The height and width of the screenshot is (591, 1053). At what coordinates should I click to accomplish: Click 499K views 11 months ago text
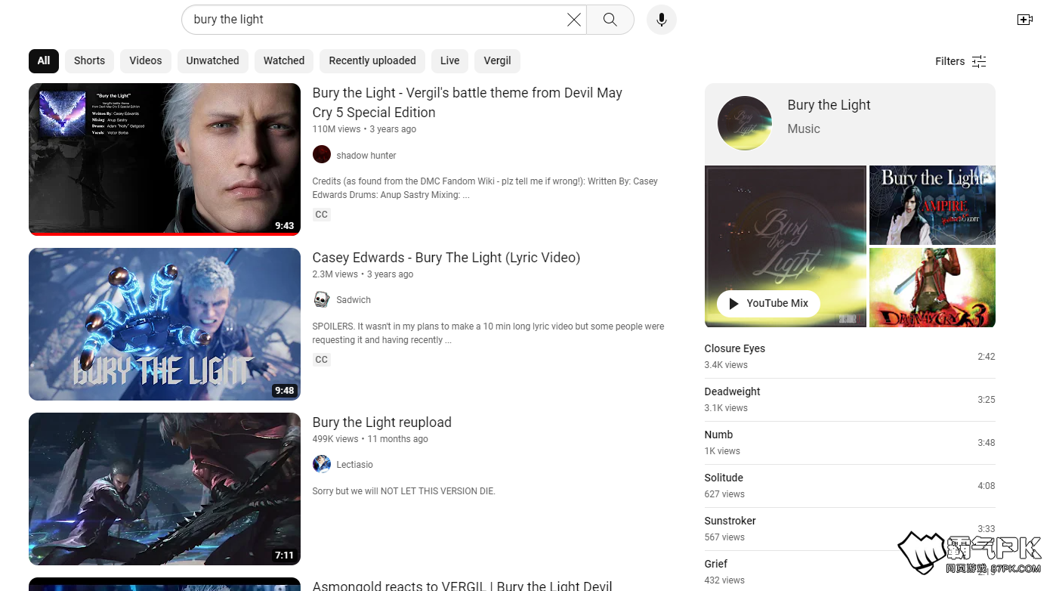tap(370, 439)
